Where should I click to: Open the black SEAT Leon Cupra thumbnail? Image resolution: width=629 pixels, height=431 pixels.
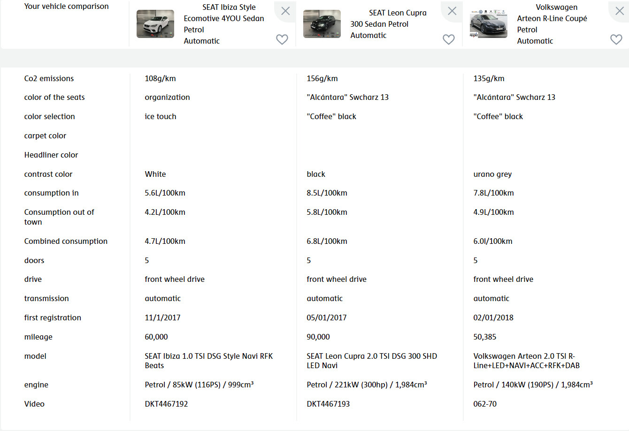pyautogui.click(x=322, y=24)
